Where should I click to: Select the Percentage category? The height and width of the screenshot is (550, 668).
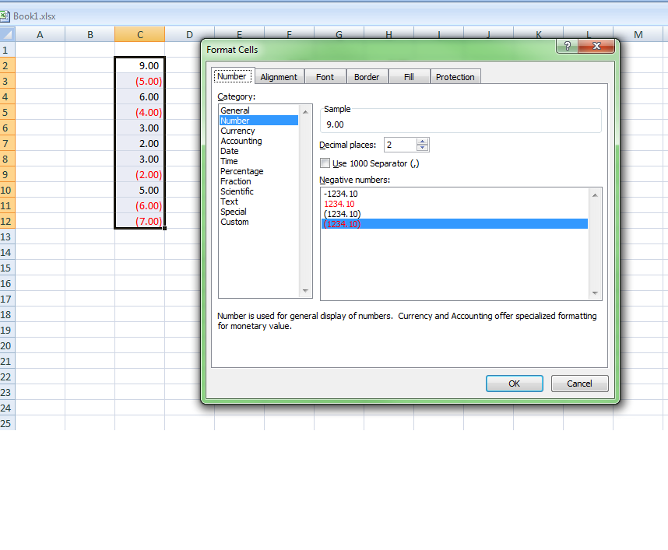click(x=241, y=171)
